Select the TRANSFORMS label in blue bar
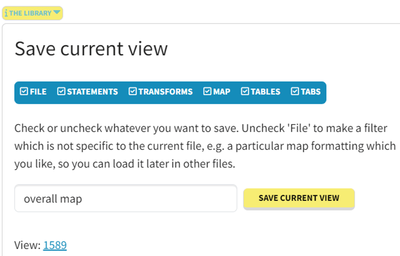The height and width of the screenshot is (256, 400). coord(165,92)
